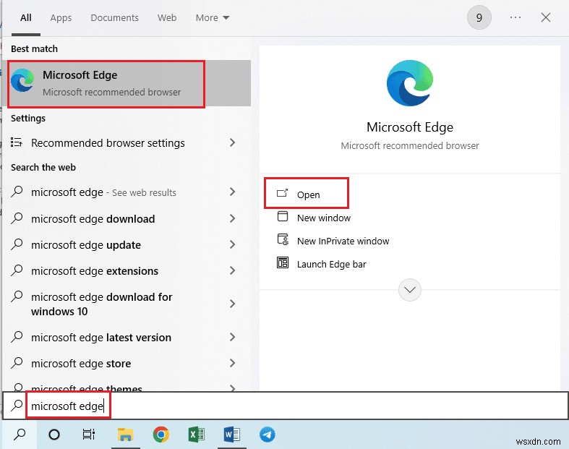Click search icon beside 'microsoft edge download'
The width and height of the screenshot is (569, 449).
click(x=17, y=218)
